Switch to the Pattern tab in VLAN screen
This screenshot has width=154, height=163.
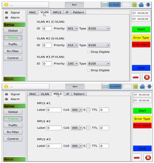click(x=78, y=12)
